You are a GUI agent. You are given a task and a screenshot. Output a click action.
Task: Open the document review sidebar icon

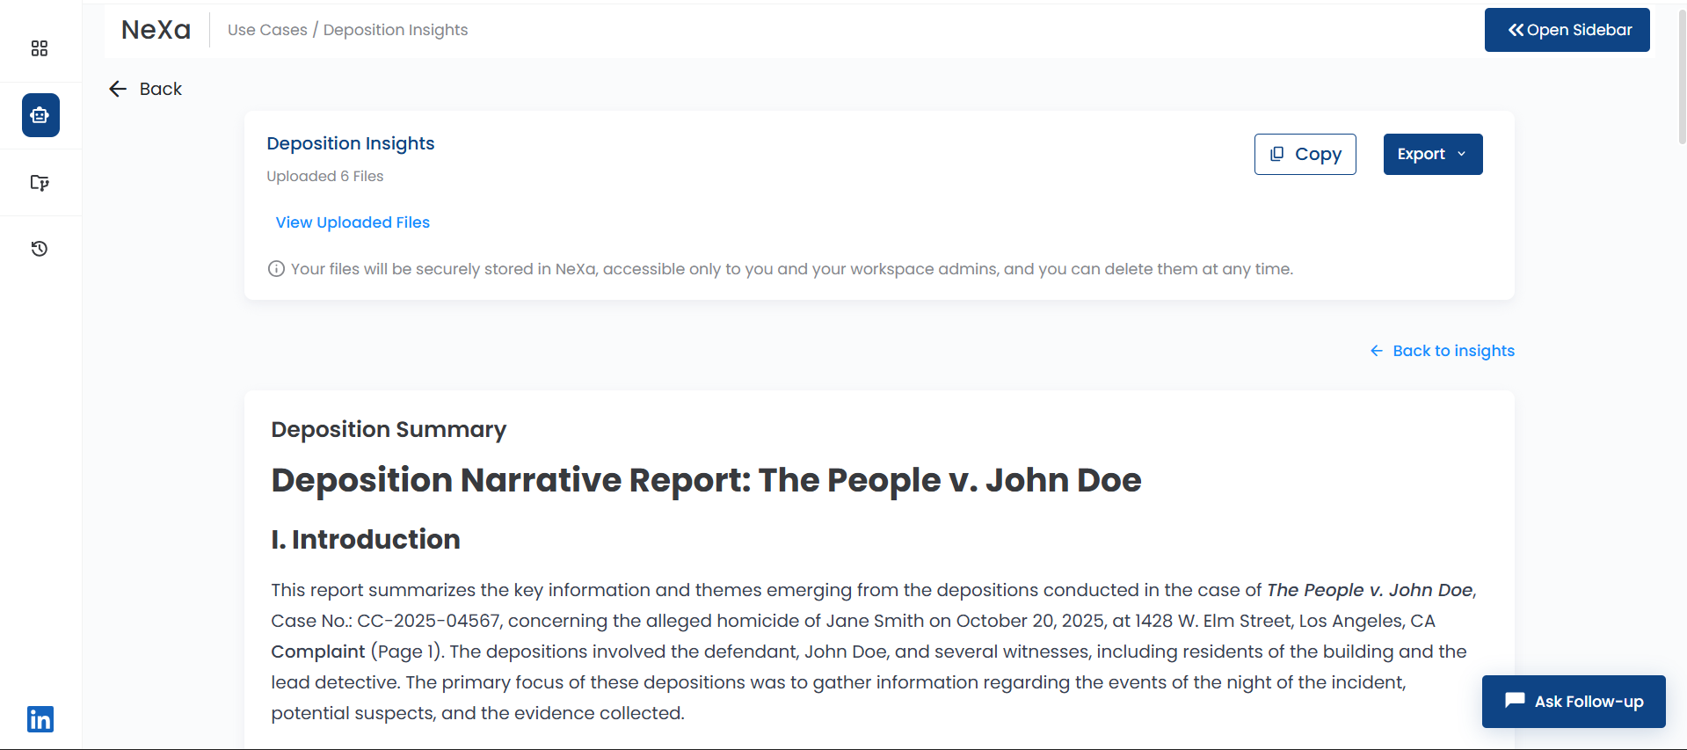tap(40, 183)
